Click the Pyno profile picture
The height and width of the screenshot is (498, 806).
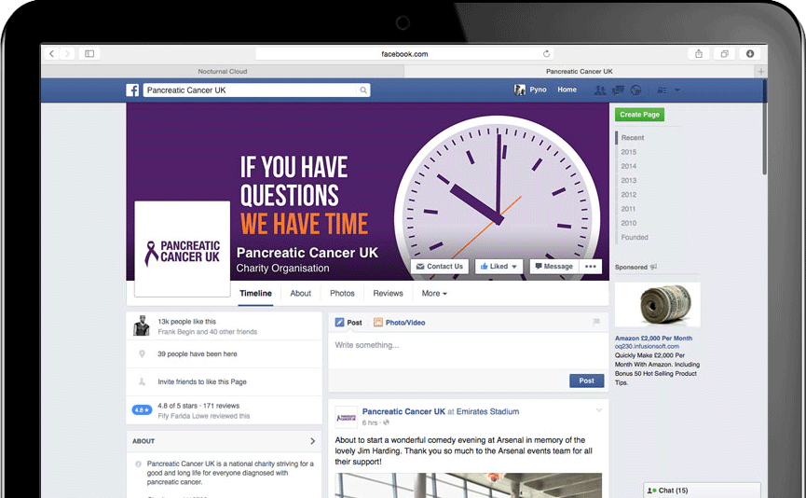tap(520, 90)
